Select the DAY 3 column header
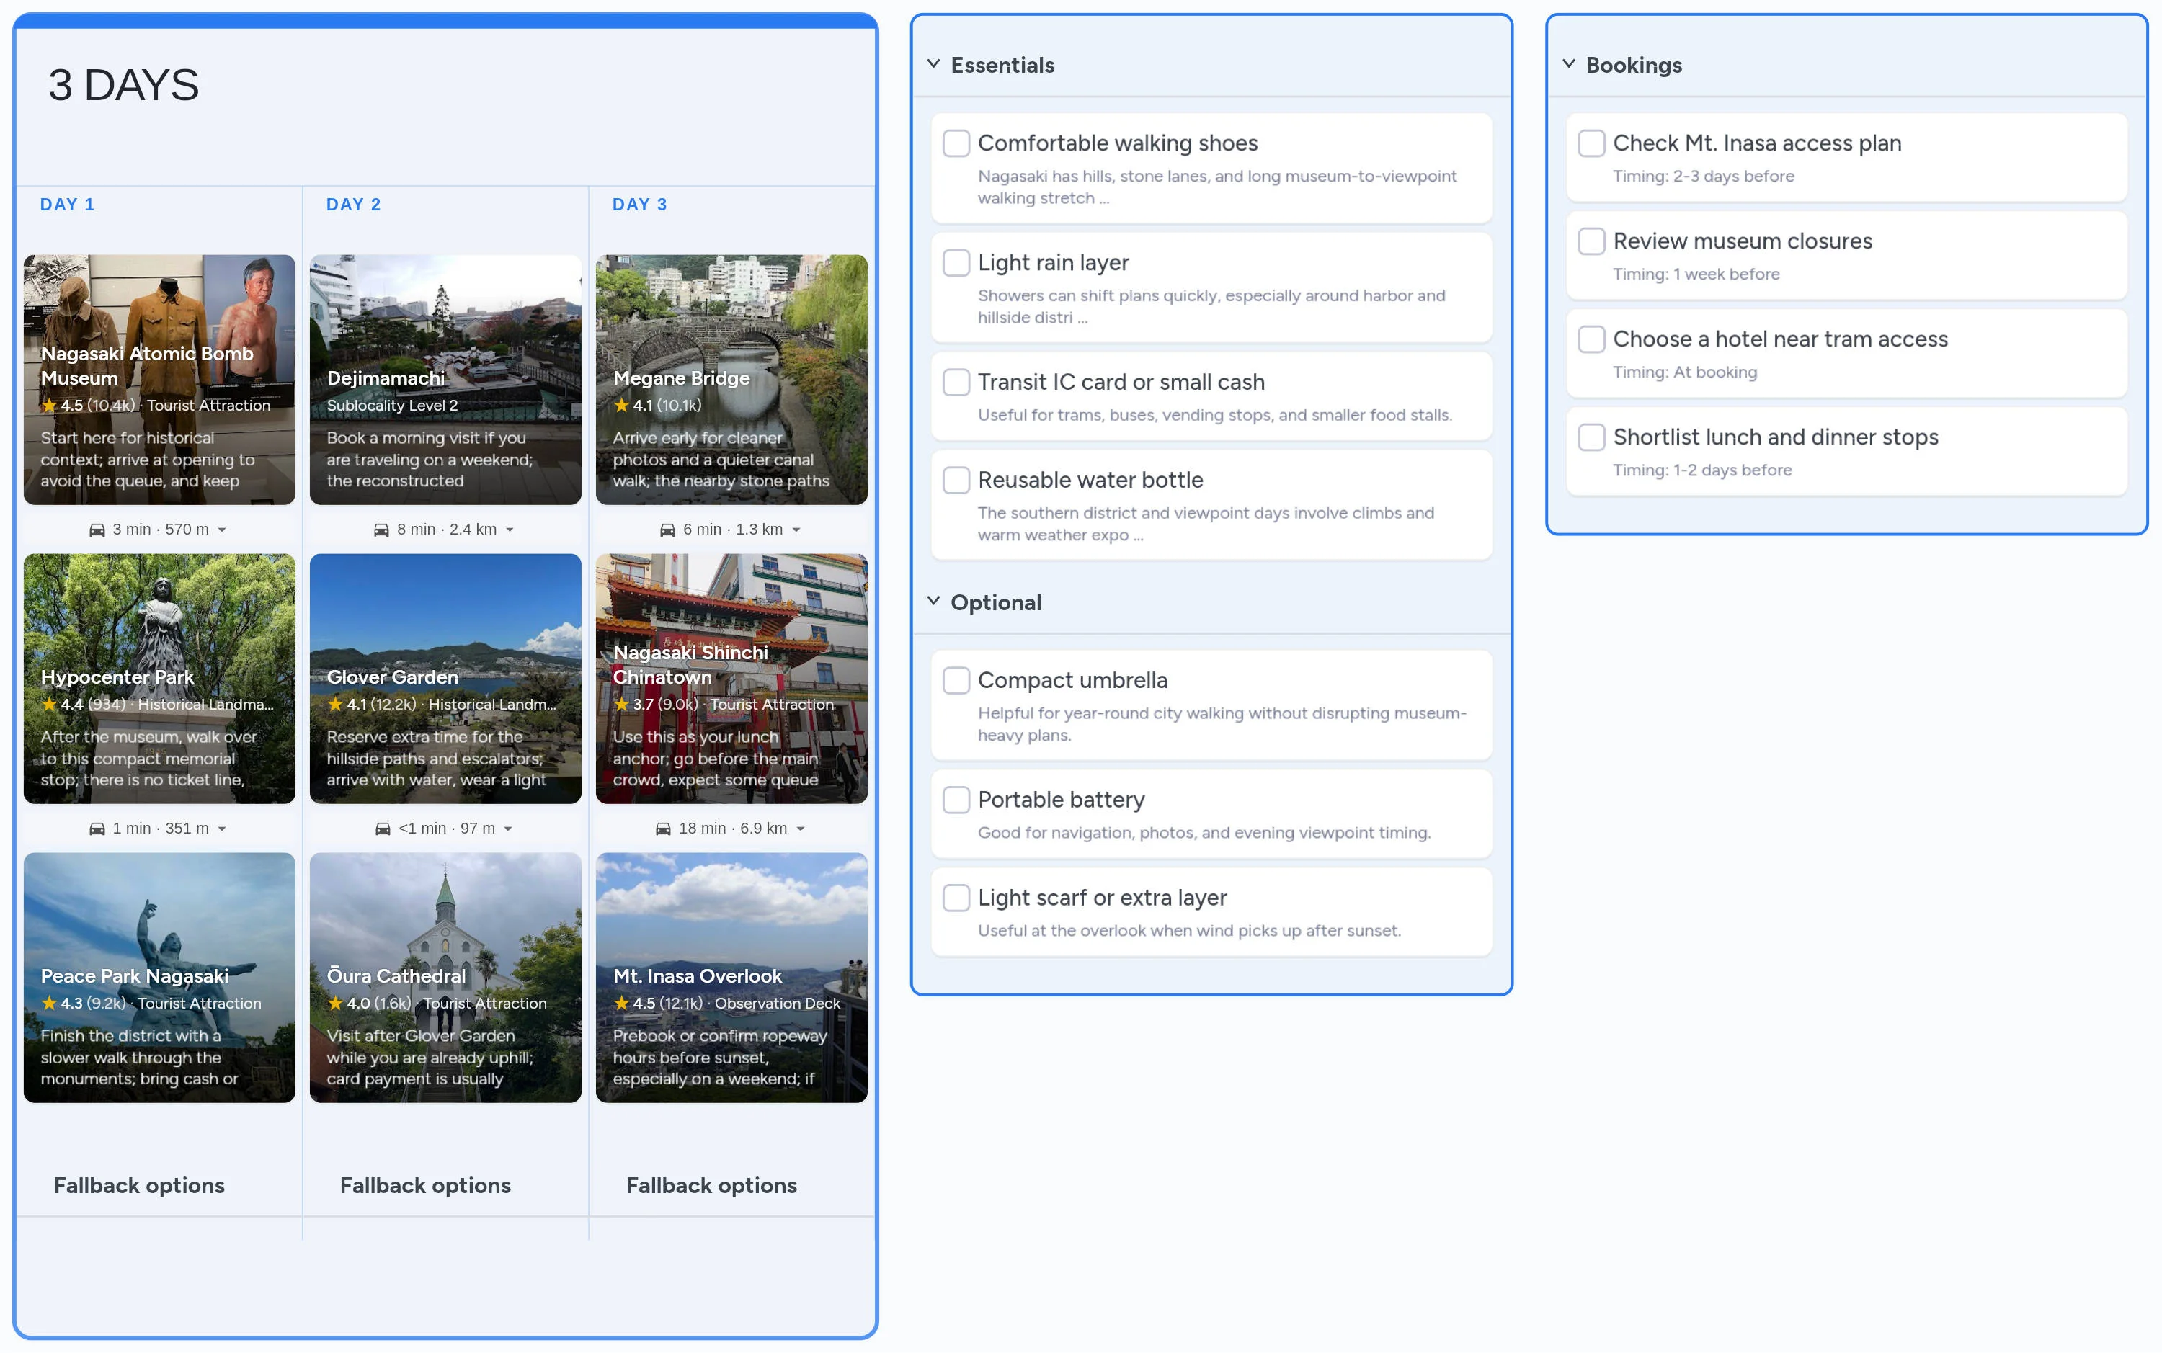The height and width of the screenshot is (1353, 2162). click(639, 205)
